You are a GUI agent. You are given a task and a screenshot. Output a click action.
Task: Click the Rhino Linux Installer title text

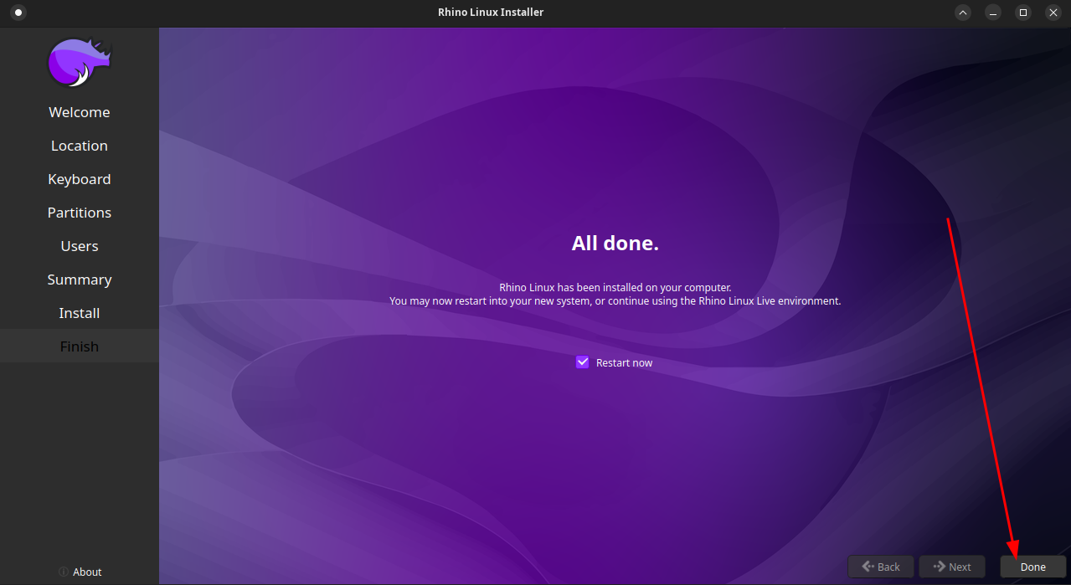(x=491, y=13)
